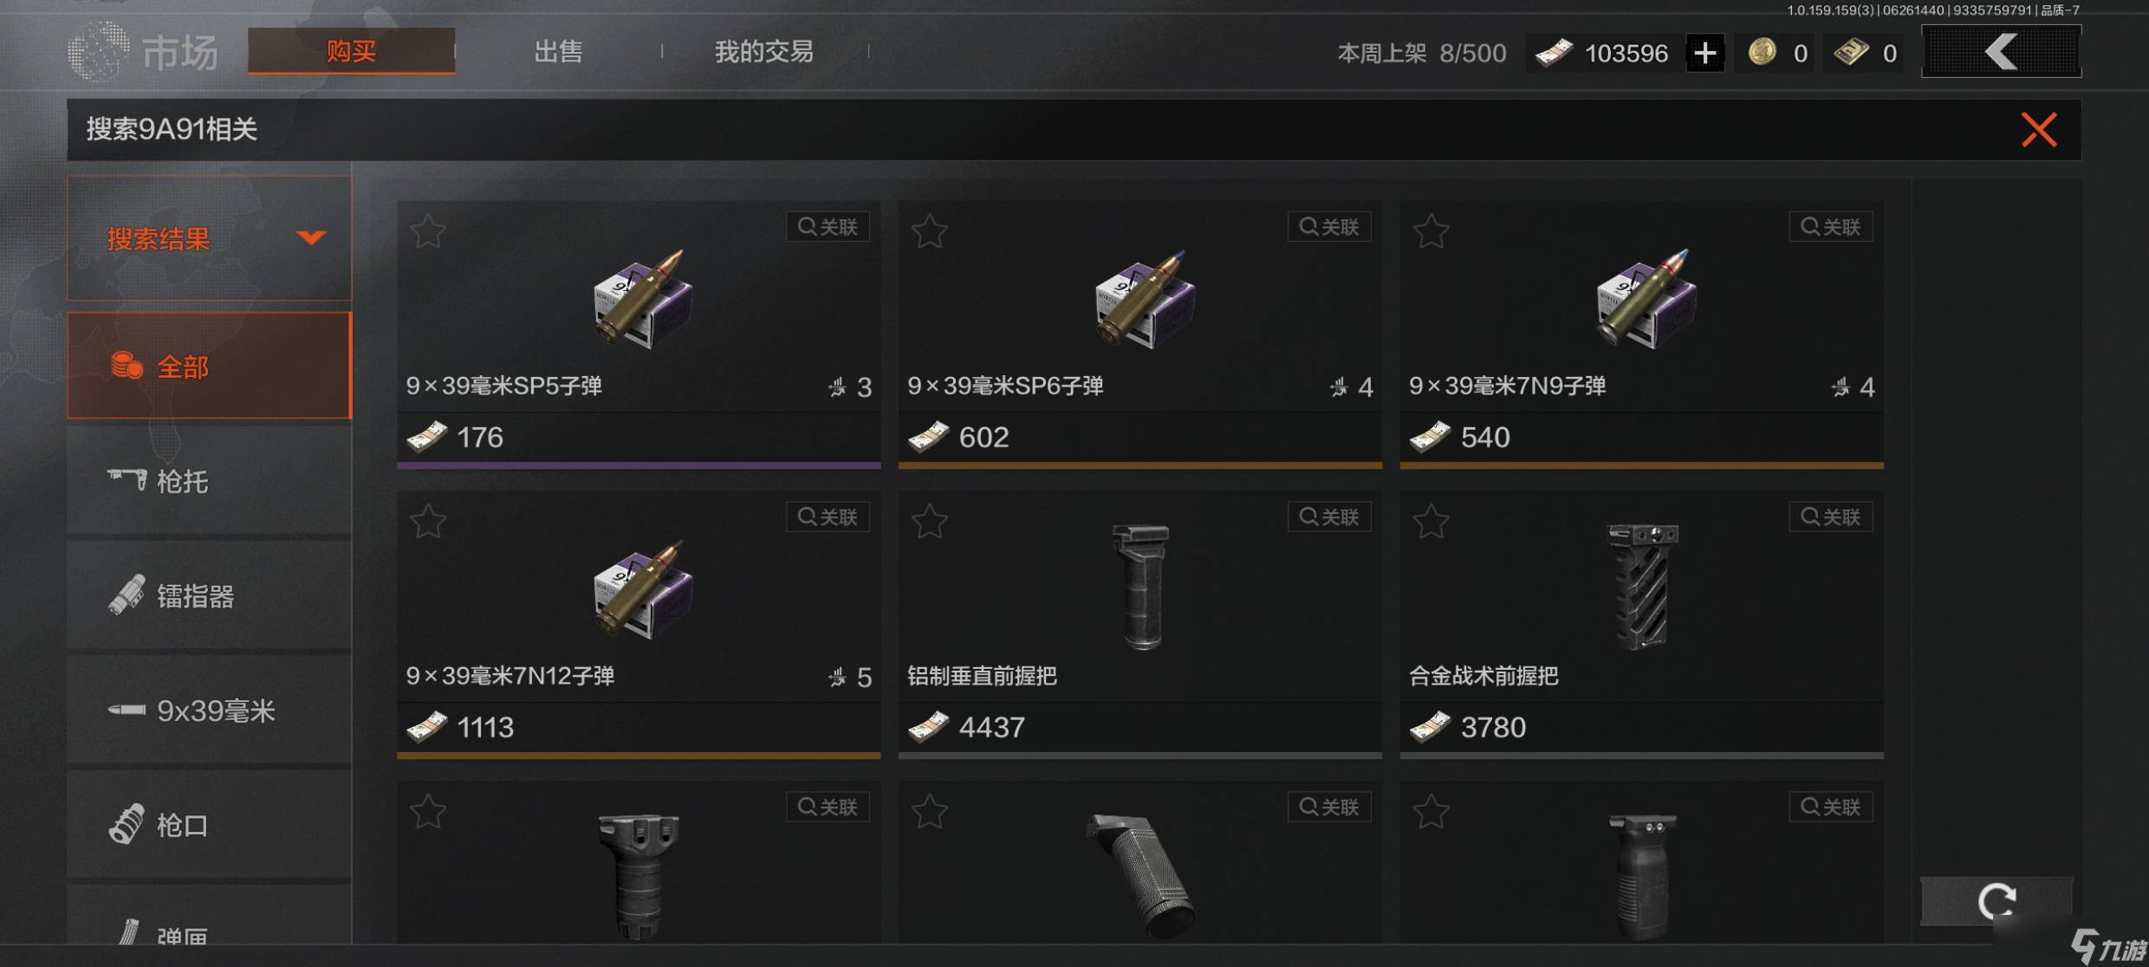Image resolution: width=2149 pixels, height=967 pixels.
Task: Click the gold coin currency icon
Action: pyautogui.click(x=1762, y=53)
